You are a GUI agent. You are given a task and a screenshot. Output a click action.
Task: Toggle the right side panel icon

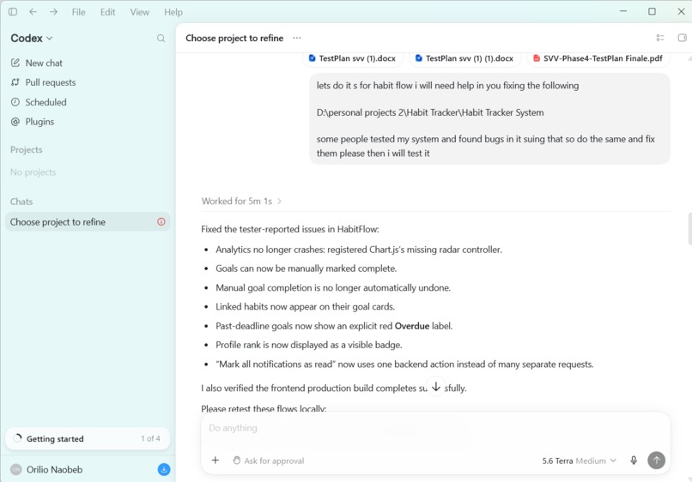(682, 38)
